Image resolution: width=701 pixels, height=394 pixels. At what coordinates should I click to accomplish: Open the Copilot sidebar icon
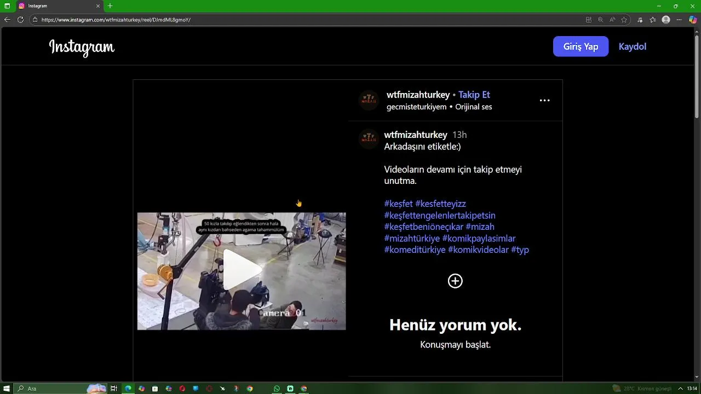coord(693,20)
